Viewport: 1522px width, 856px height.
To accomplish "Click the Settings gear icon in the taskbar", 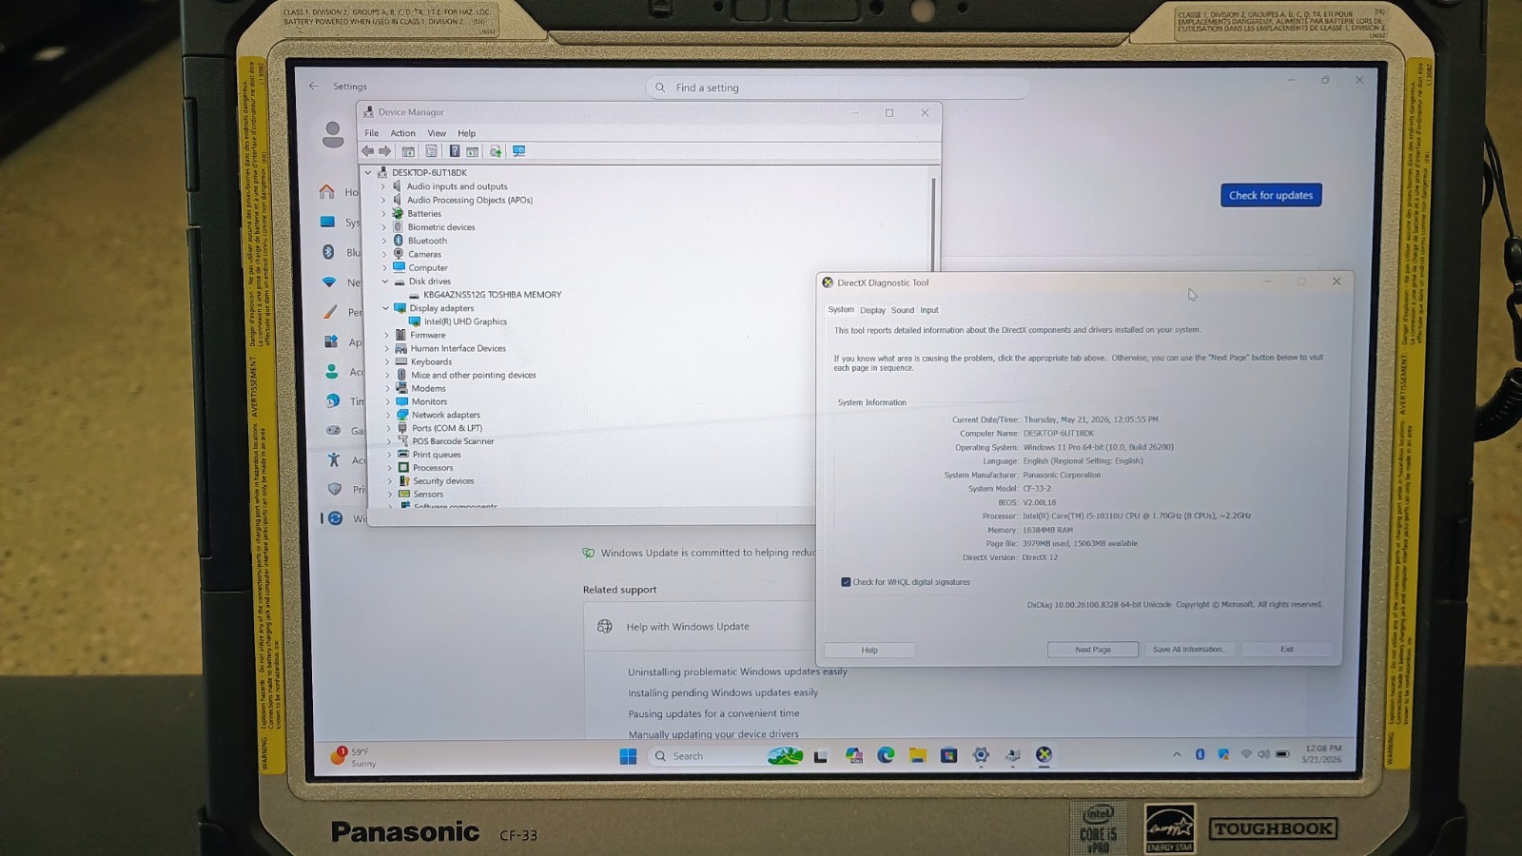I will pos(981,755).
